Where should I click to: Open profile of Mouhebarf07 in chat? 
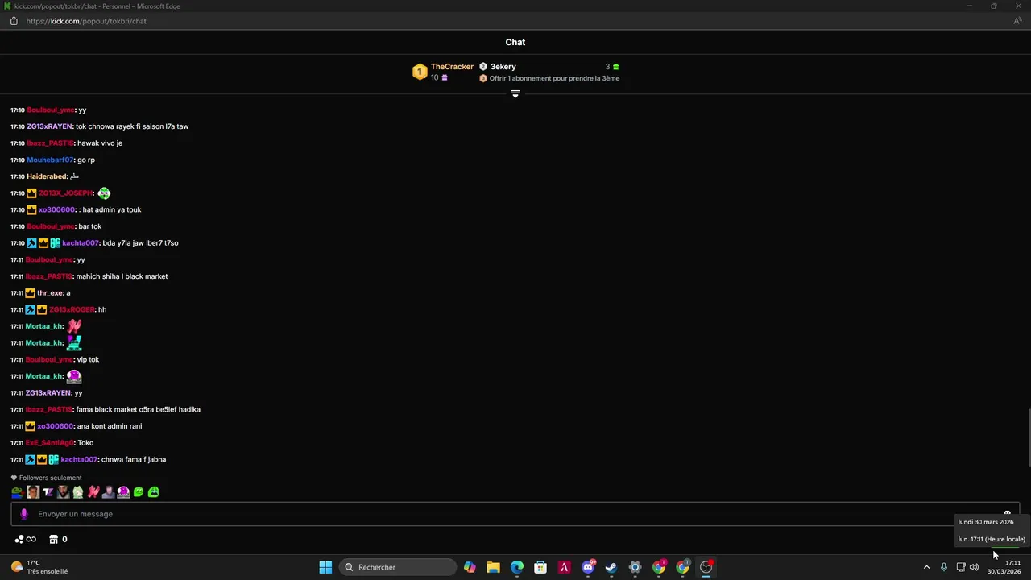pyautogui.click(x=50, y=159)
